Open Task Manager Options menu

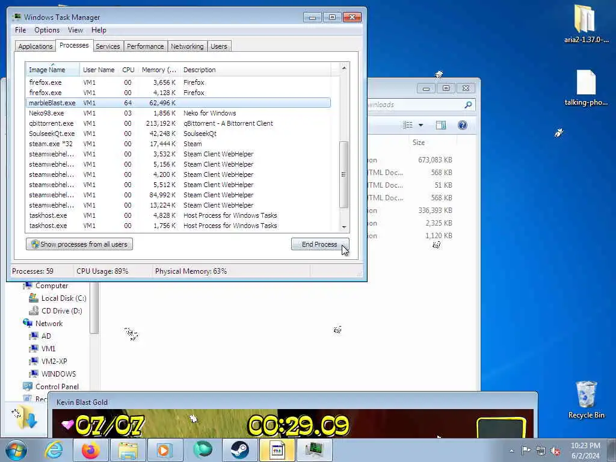[47, 30]
